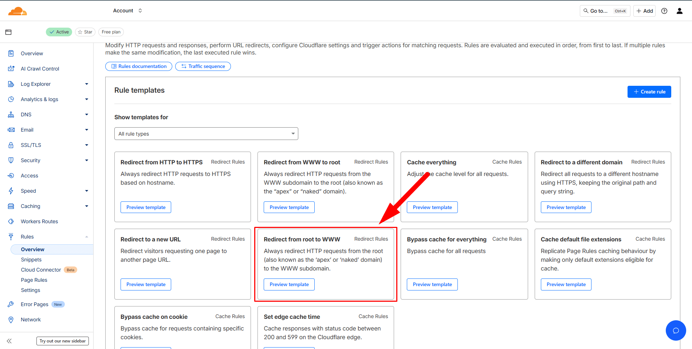Screen dimensions: 692x349
Task: Click the Cloudflare logo
Action: [17, 11]
